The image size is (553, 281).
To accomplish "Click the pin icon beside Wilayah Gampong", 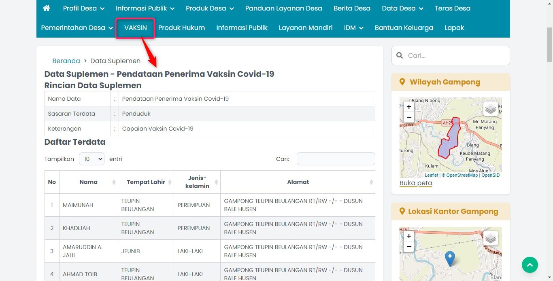I will [402, 82].
